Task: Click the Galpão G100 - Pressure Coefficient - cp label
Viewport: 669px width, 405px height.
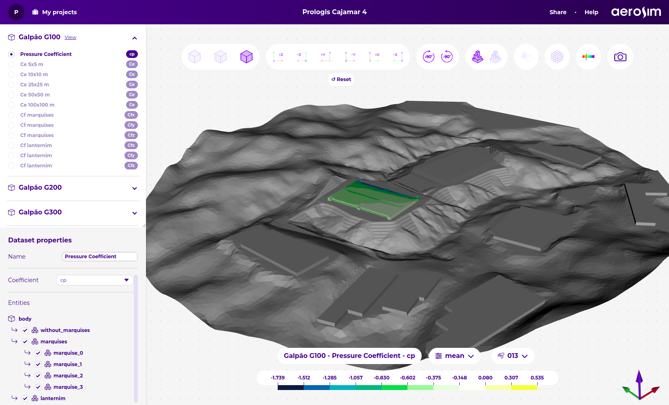Action: coord(350,356)
